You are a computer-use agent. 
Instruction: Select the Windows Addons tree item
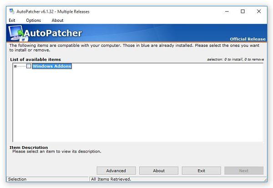tap(52, 66)
